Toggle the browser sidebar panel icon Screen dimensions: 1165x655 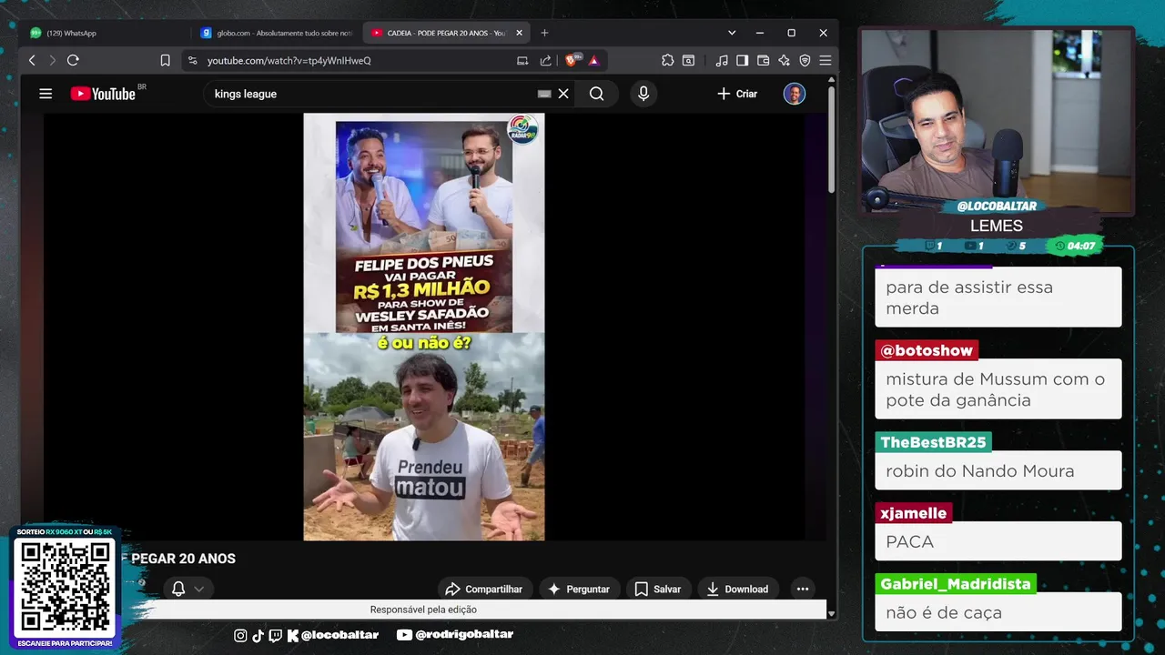[x=743, y=60]
